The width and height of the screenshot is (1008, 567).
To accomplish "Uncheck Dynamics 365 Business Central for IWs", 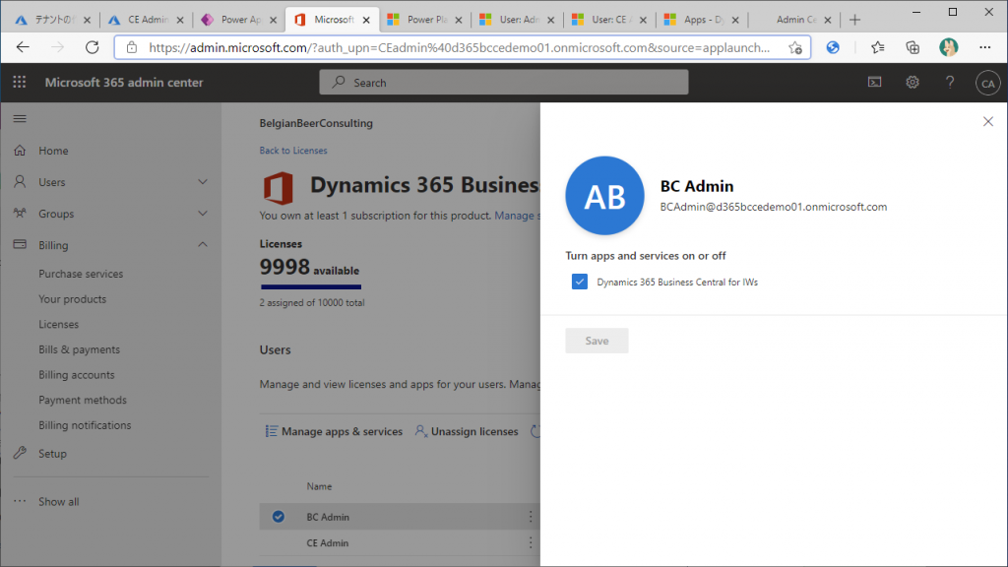I will pyautogui.click(x=579, y=282).
